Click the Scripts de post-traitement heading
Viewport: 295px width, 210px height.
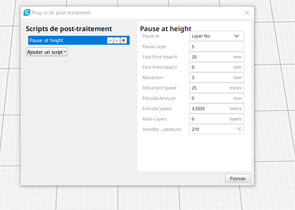click(x=69, y=29)
